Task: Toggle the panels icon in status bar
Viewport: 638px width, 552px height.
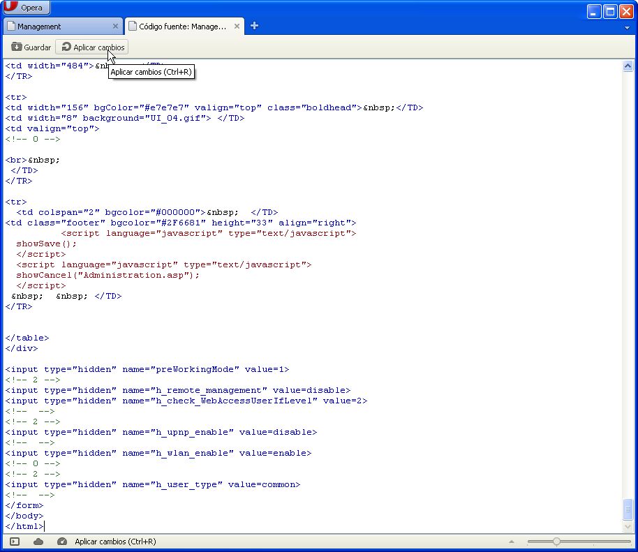Action: click(x=15, y=542)
